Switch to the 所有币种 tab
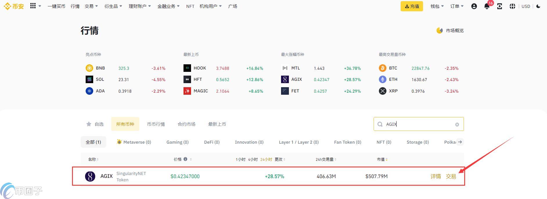 125,124
